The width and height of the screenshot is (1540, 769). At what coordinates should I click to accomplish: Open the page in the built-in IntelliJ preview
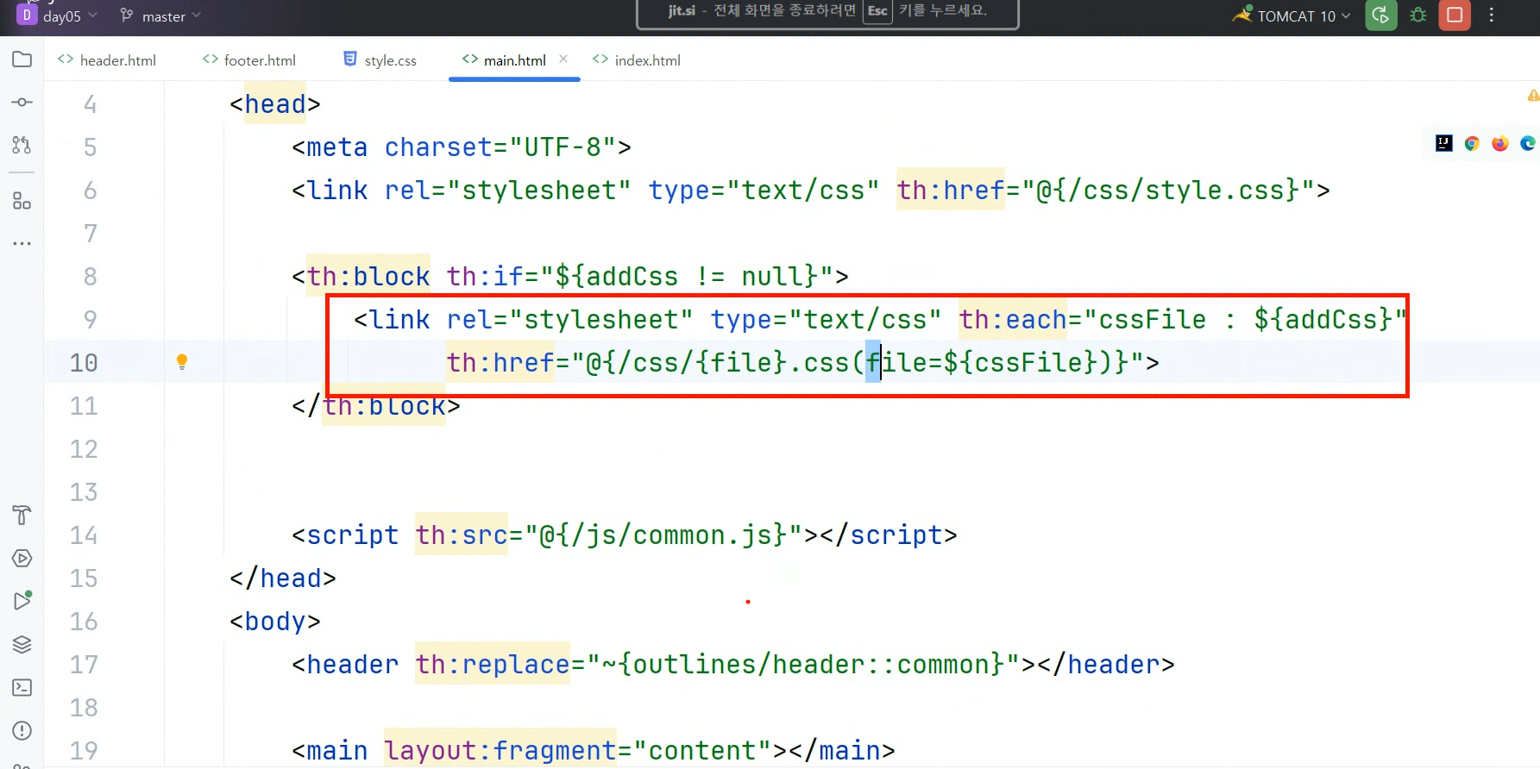coord(1444,143)
